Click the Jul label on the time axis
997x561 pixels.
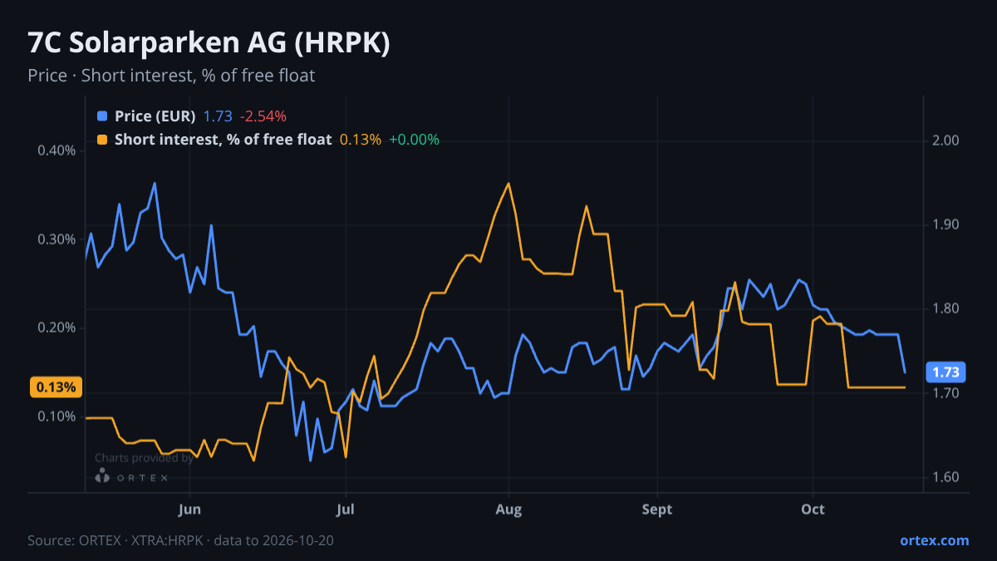(346, 509)
